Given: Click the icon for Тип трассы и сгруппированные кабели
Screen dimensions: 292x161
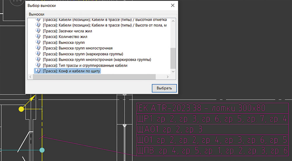Looking at the screenshot, I should coord(38,65).
